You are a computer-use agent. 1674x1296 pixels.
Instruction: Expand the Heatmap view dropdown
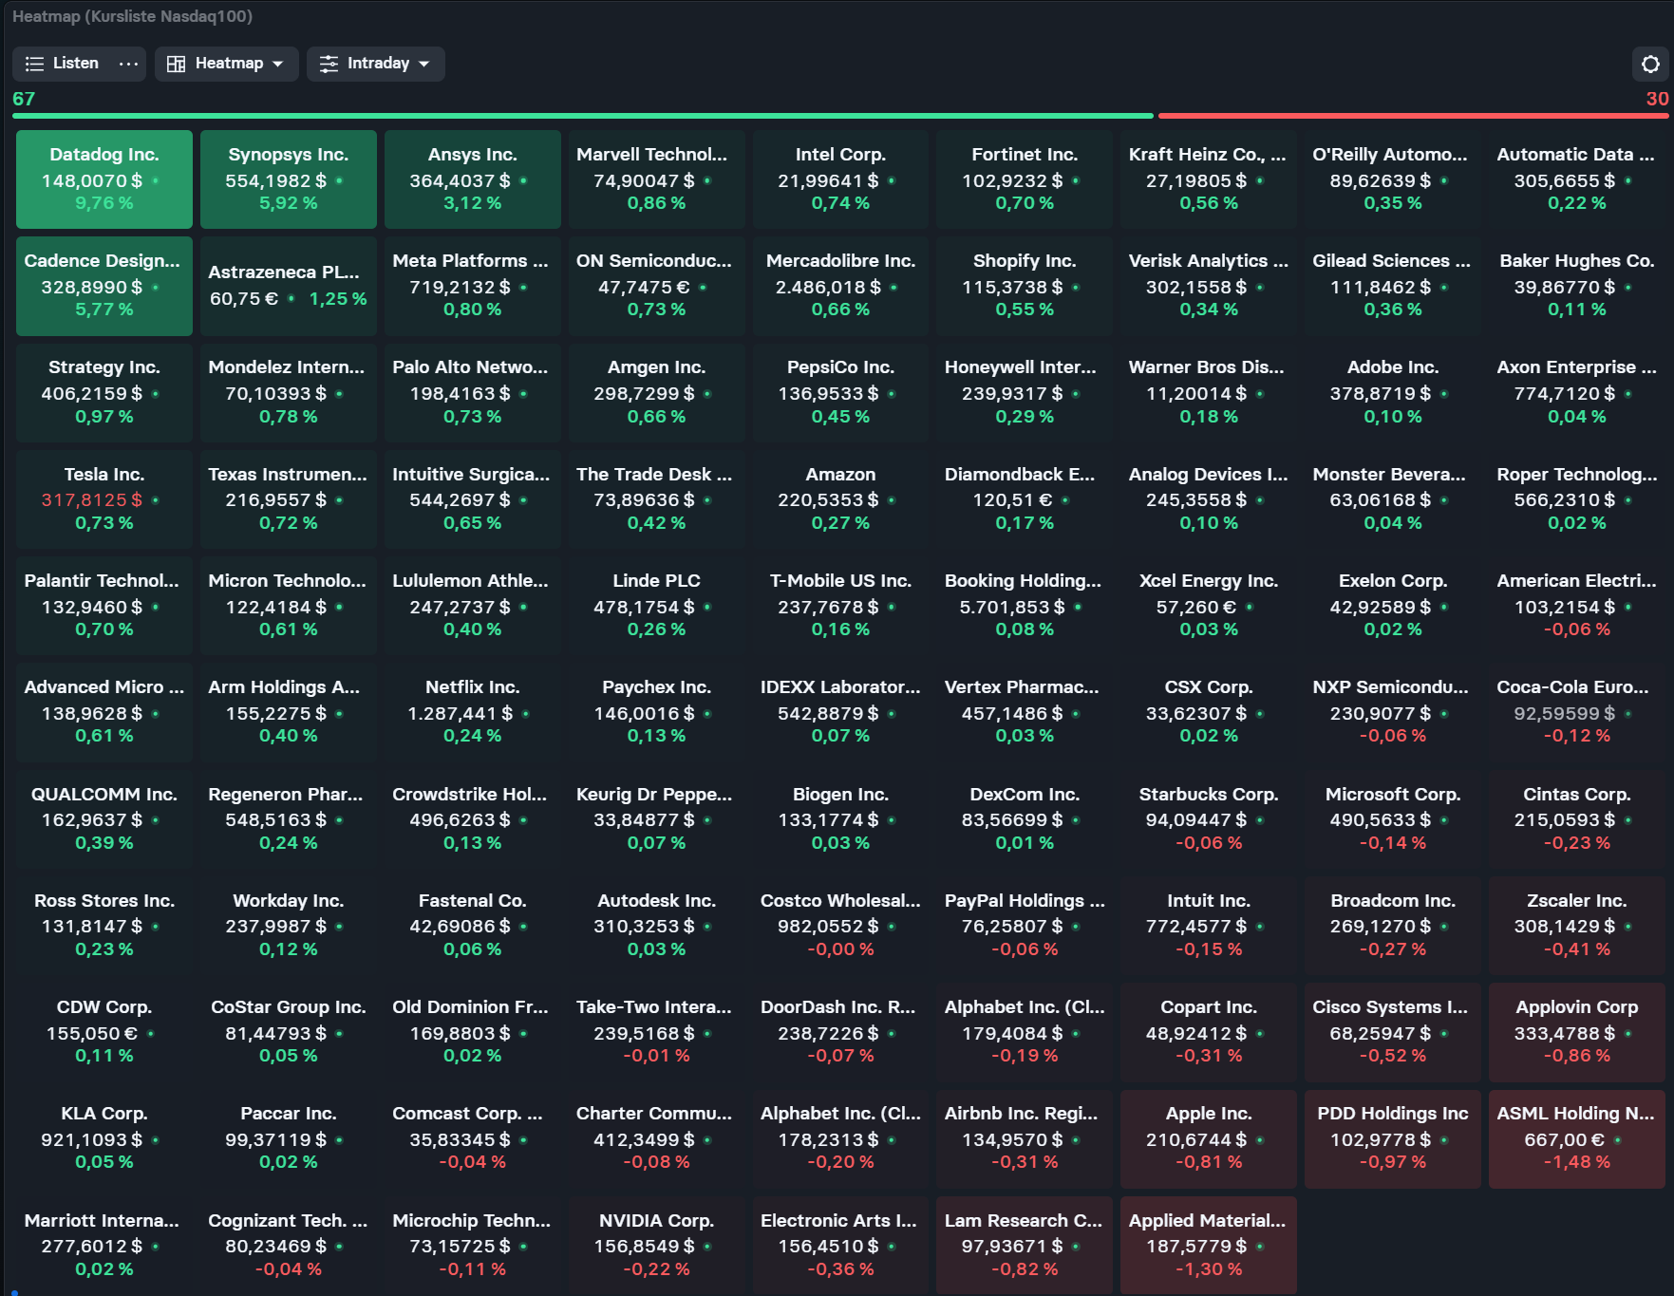(226, 64)
